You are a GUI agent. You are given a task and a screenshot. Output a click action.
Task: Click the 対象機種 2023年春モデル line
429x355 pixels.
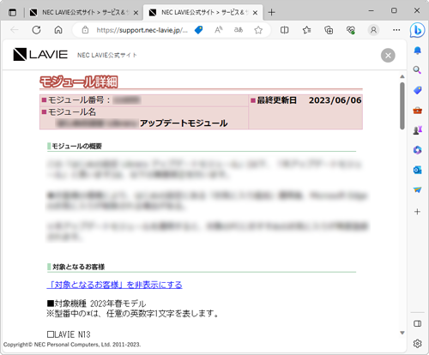pyautogui.click(x=96, y=304)
